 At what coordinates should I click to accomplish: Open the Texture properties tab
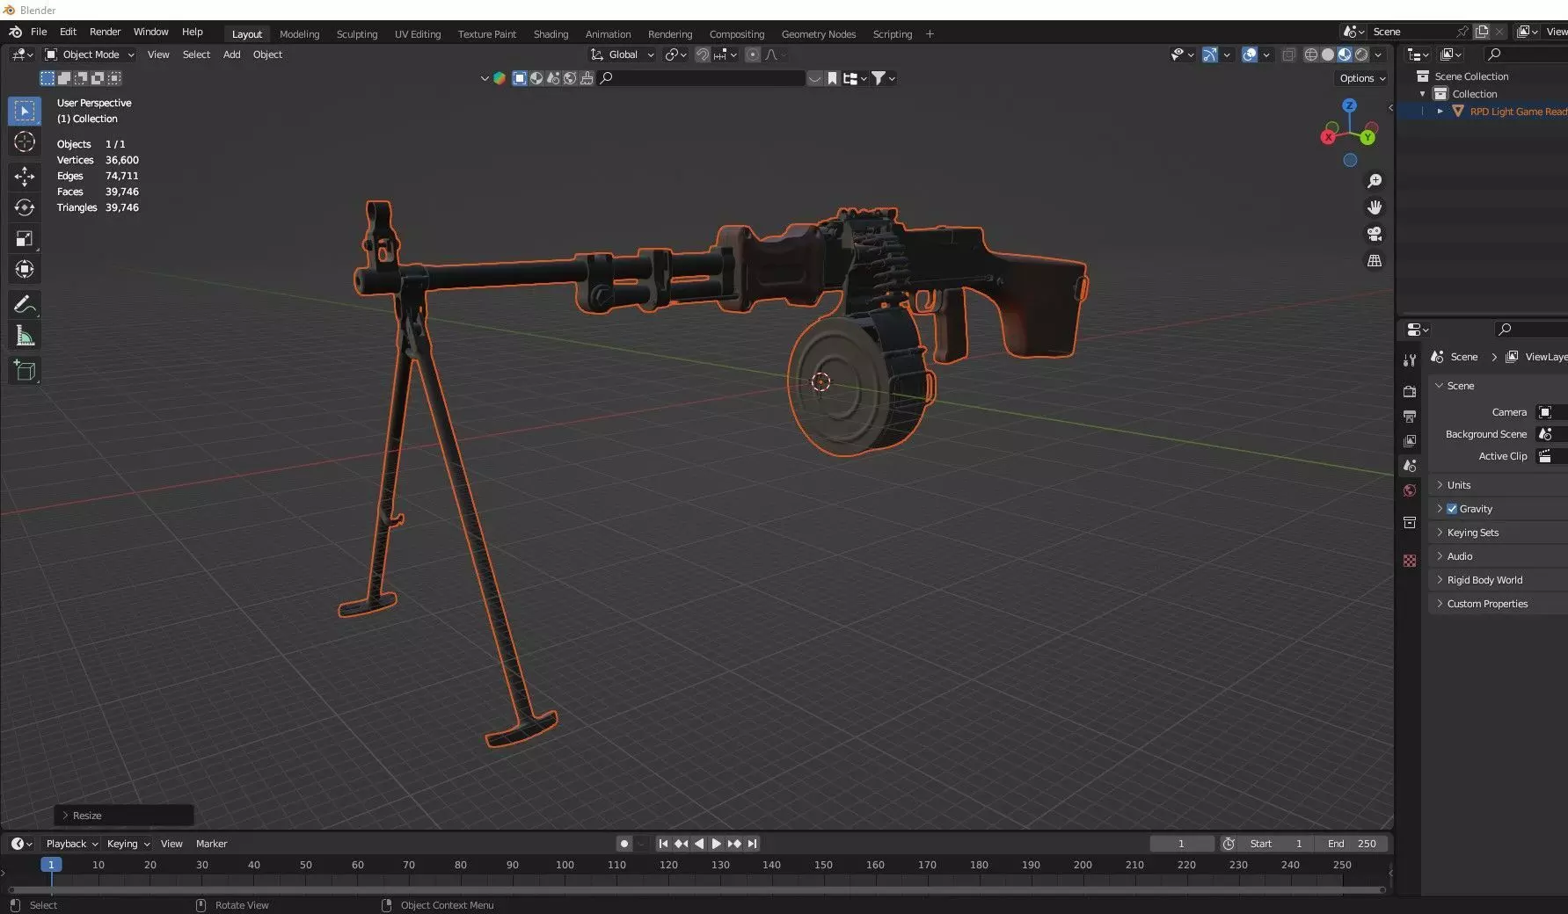pyautogui.click(x=1410, y=561)
